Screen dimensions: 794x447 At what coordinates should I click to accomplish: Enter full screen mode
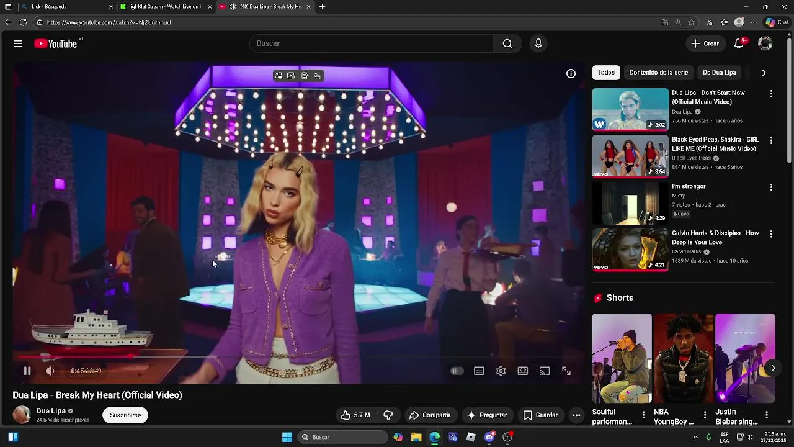point(566,371)
